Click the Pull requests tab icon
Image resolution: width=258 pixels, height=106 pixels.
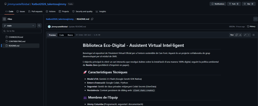pos(29,12)
